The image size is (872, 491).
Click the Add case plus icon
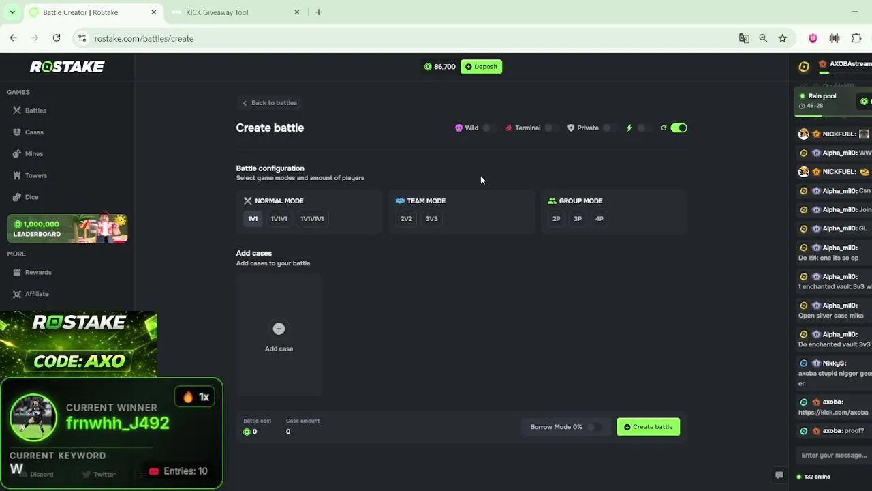pyautogui.click(x=279, y=329)
